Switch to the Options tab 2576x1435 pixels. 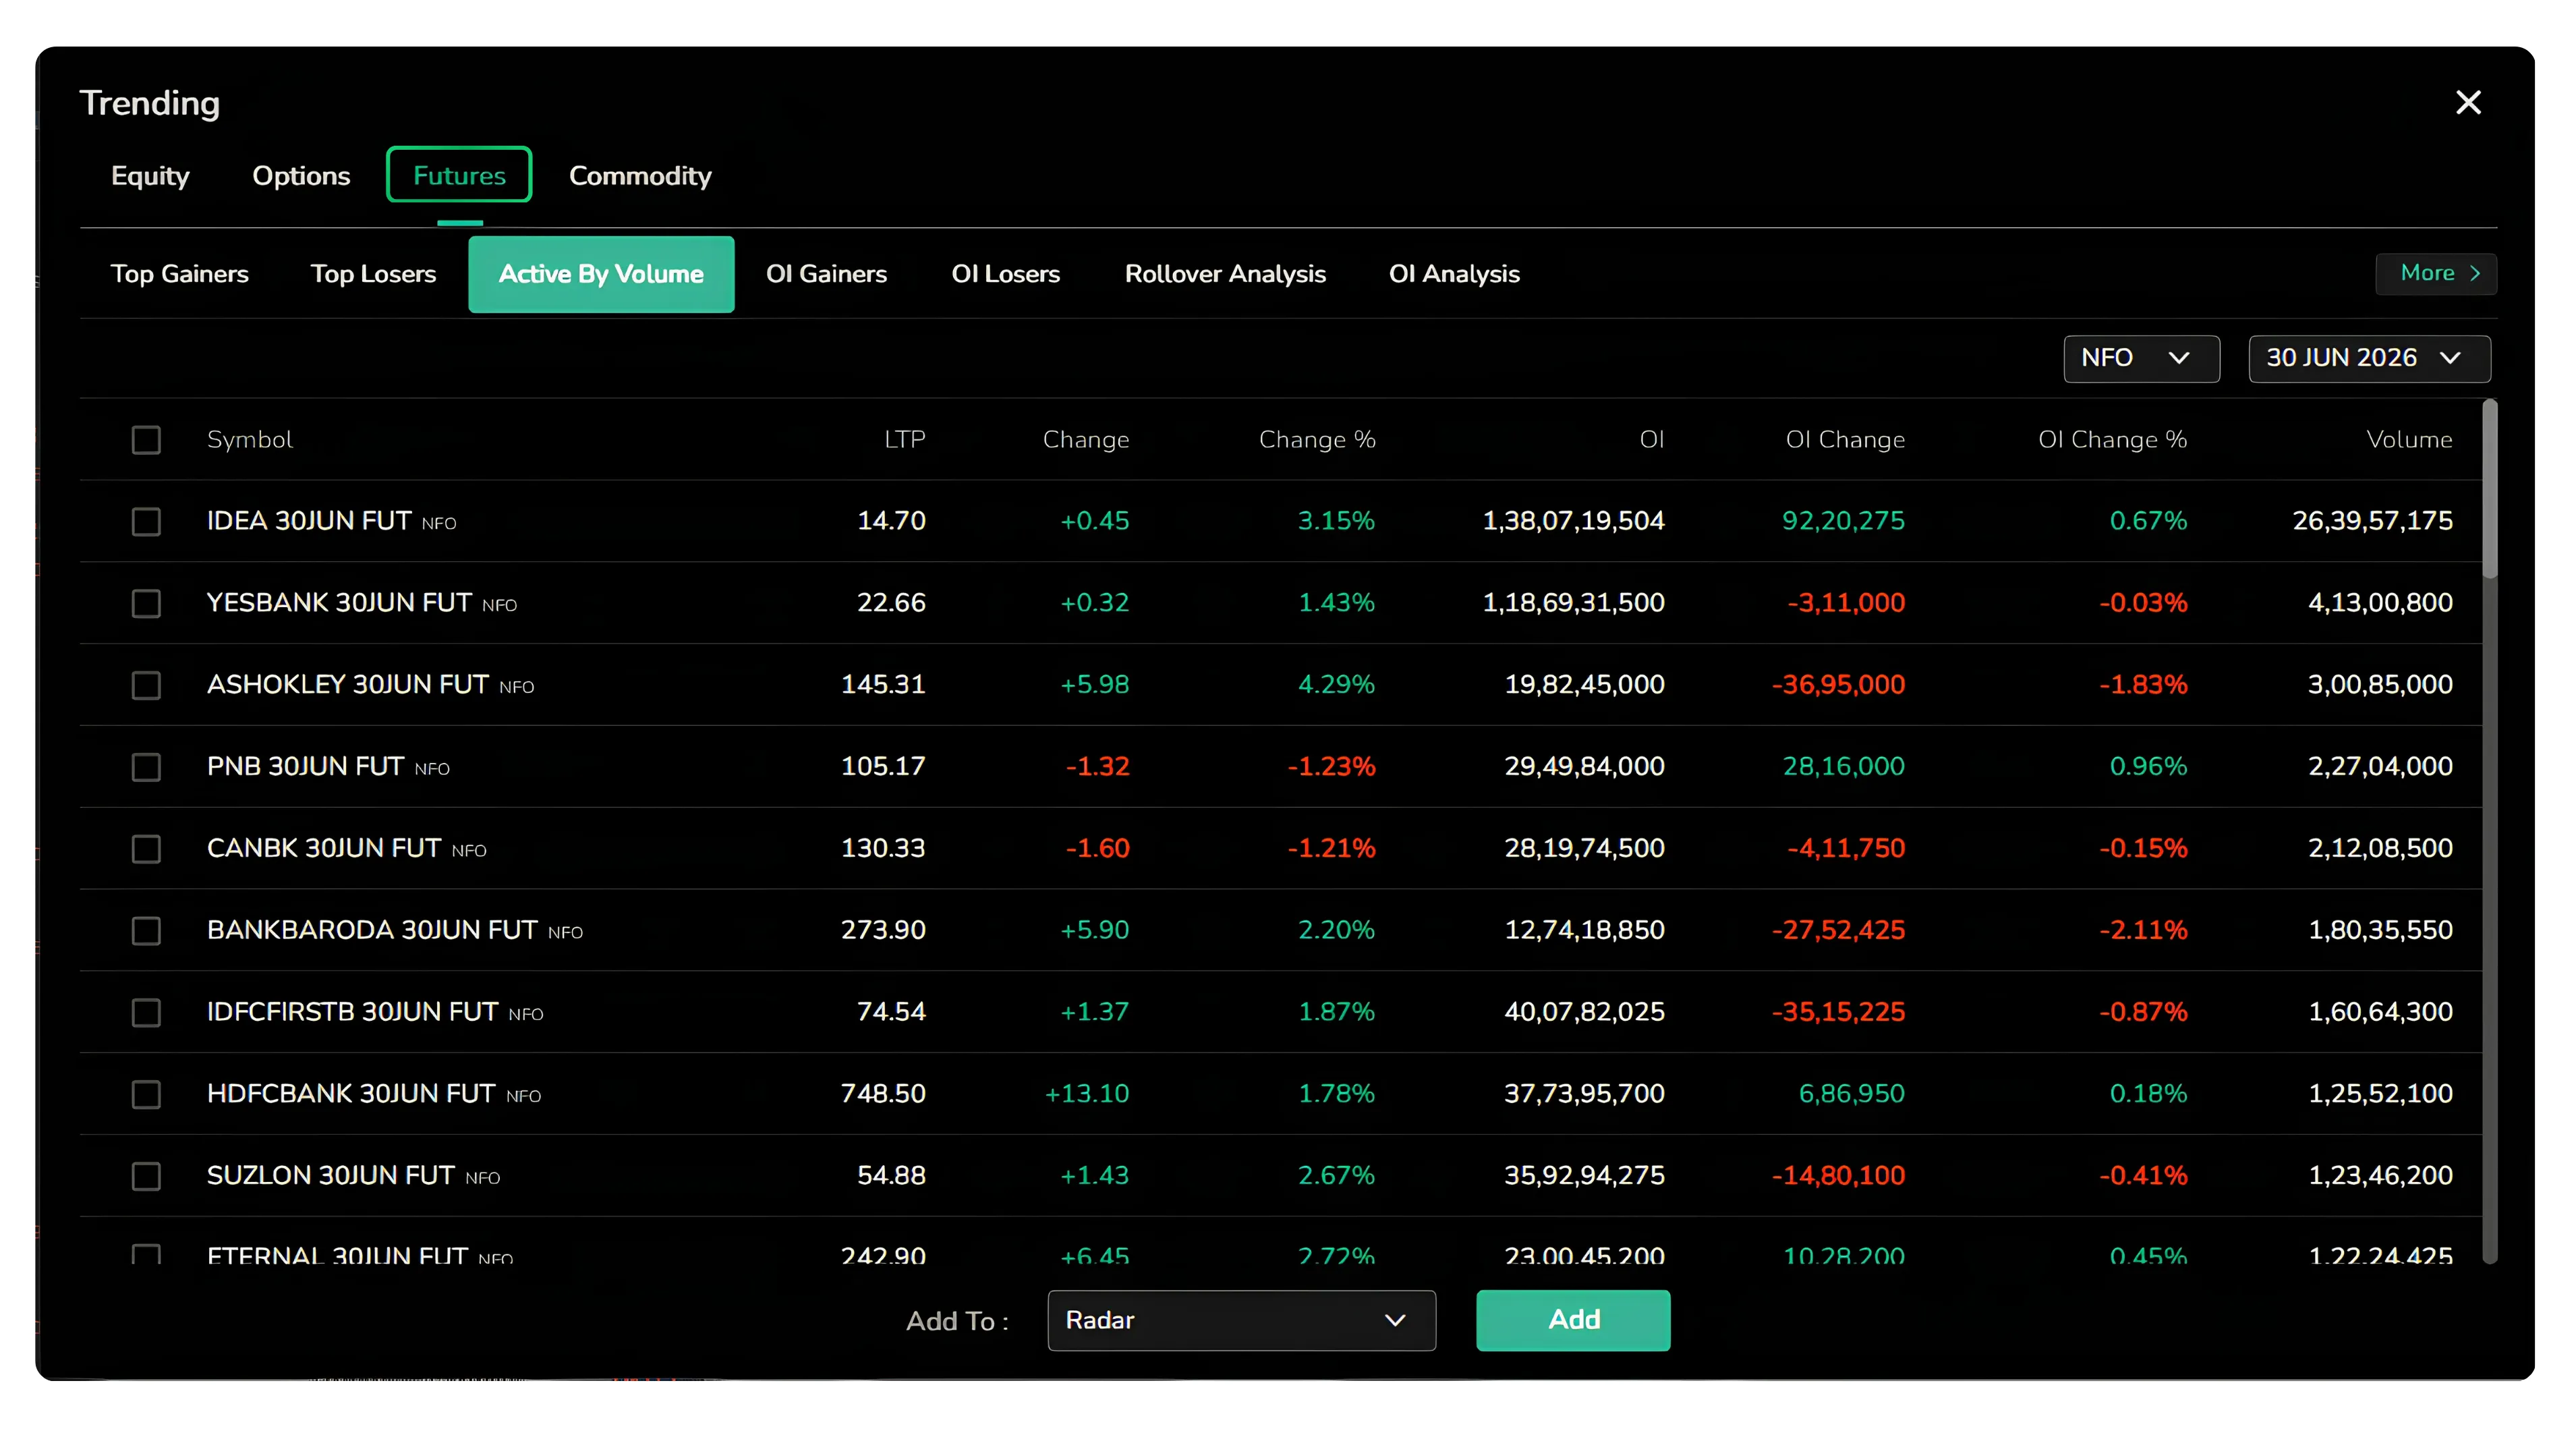click(301, 175)
